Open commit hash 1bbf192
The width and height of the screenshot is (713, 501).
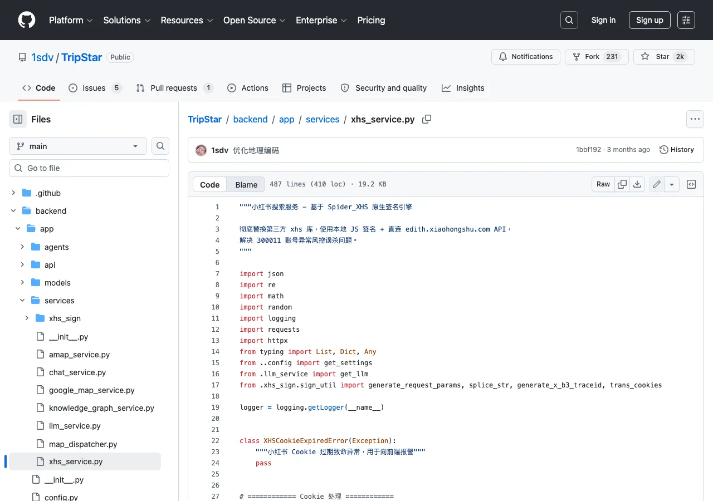coord(589,150)
